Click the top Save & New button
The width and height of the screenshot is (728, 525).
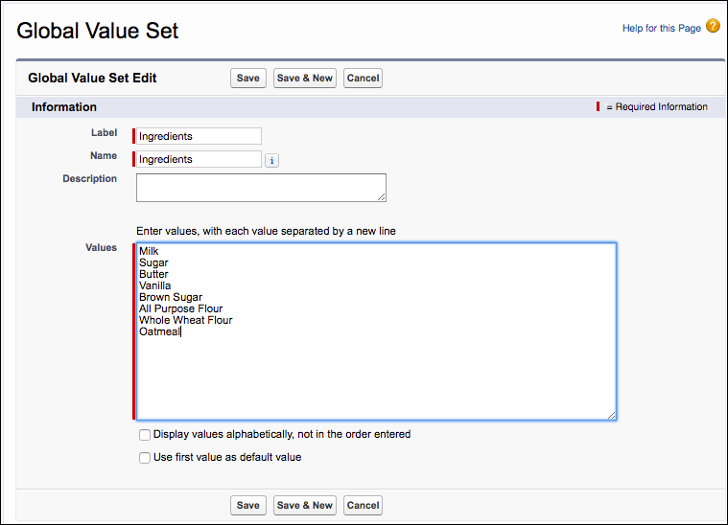coord(304,79)
